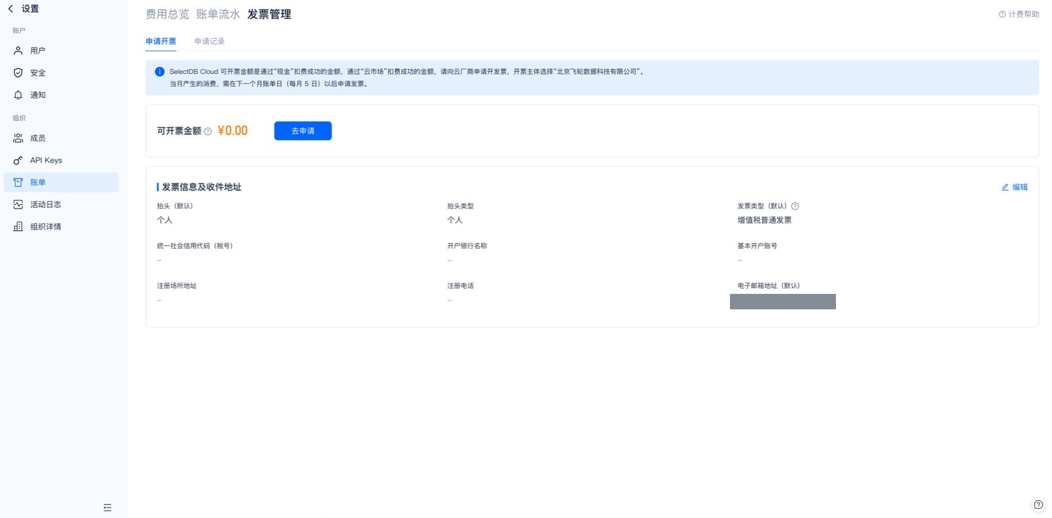Open the 申请记录 sub-tab
The width and height of the screenshot is (1052, 518).
click(209, 41)
